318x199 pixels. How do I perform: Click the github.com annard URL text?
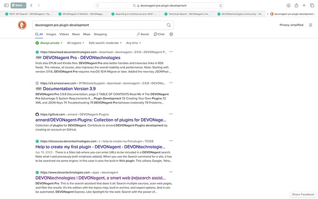pos(74,115)
